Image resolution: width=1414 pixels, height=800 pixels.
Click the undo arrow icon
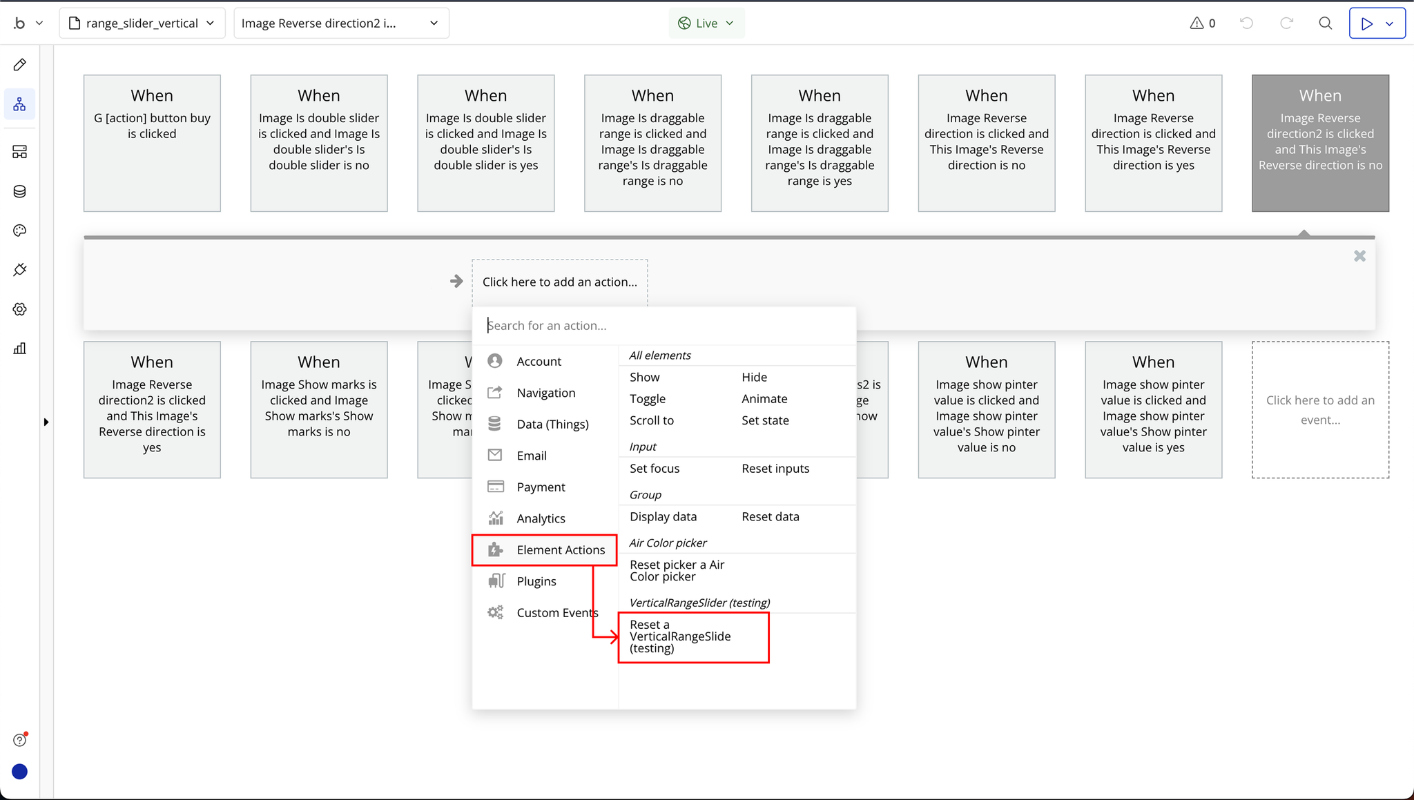click(1246, 23)
